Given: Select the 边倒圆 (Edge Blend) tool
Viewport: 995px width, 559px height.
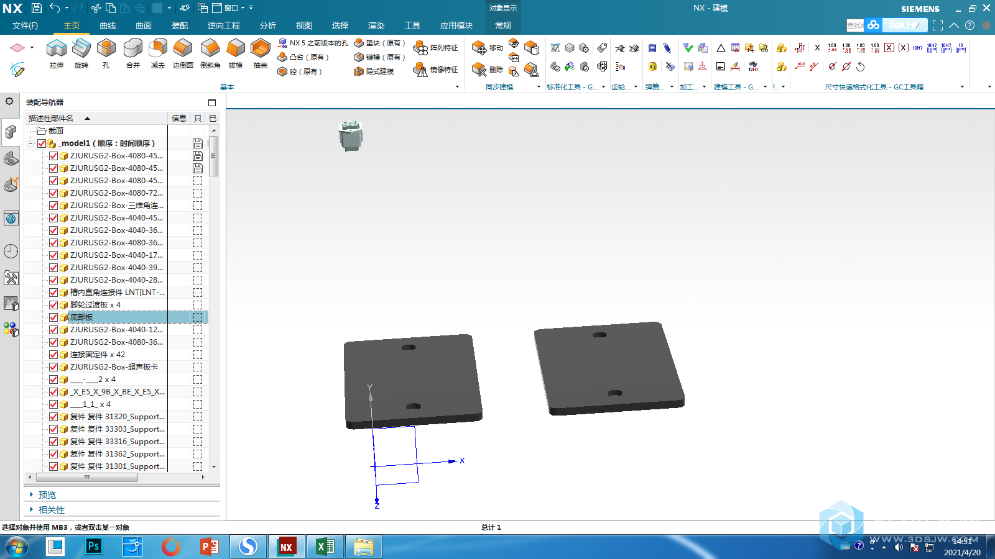Looking at the screenshot, I should tap(183, 53).
